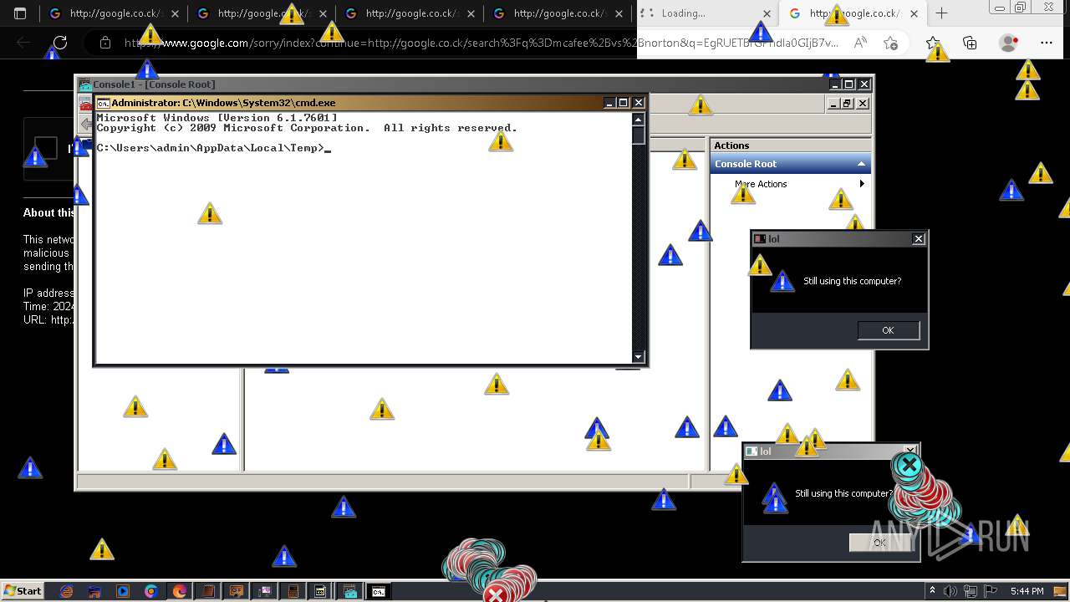The width and height of the screenshot is (1070, 602).
Task: Open the browser tab actions menu
Action: 20,13
